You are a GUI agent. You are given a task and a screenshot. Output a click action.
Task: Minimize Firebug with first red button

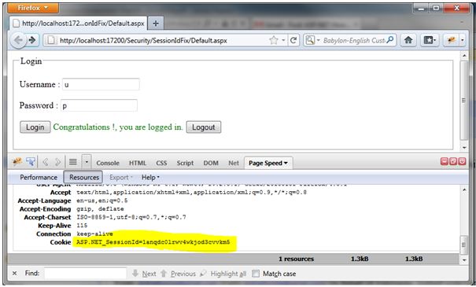pos(445,161)
